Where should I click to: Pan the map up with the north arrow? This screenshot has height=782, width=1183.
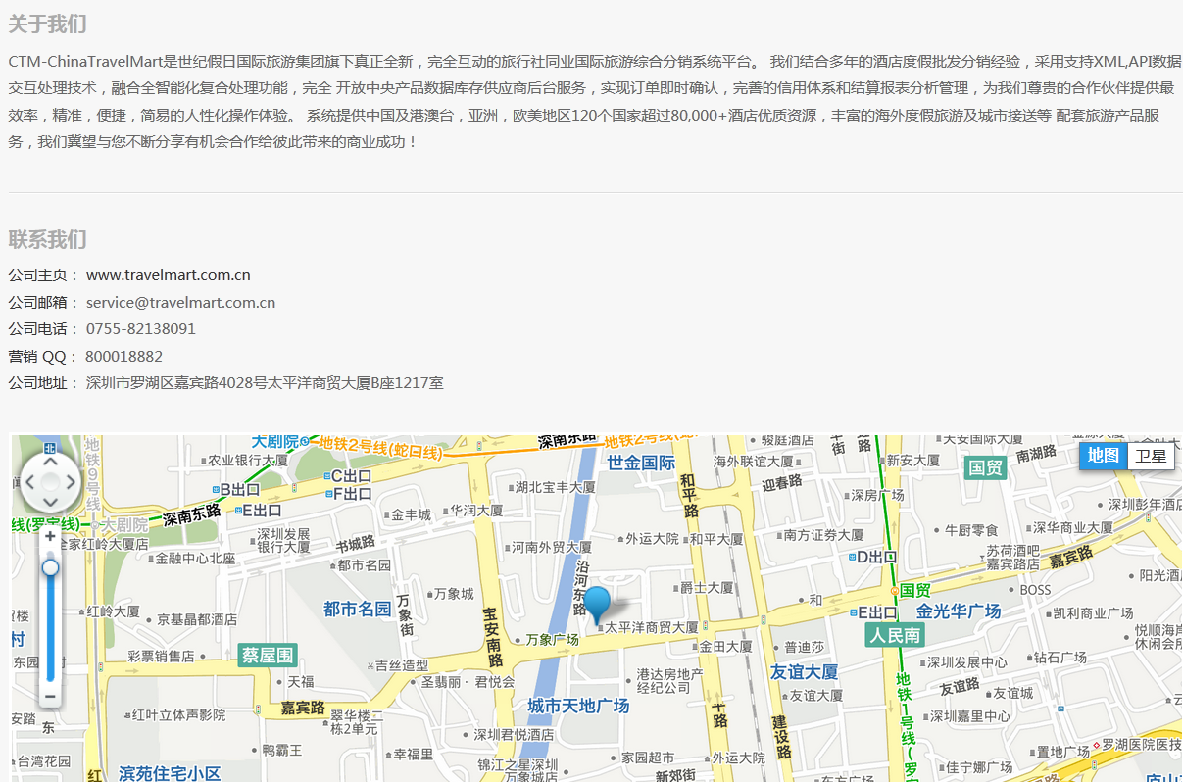click(50, 462)
